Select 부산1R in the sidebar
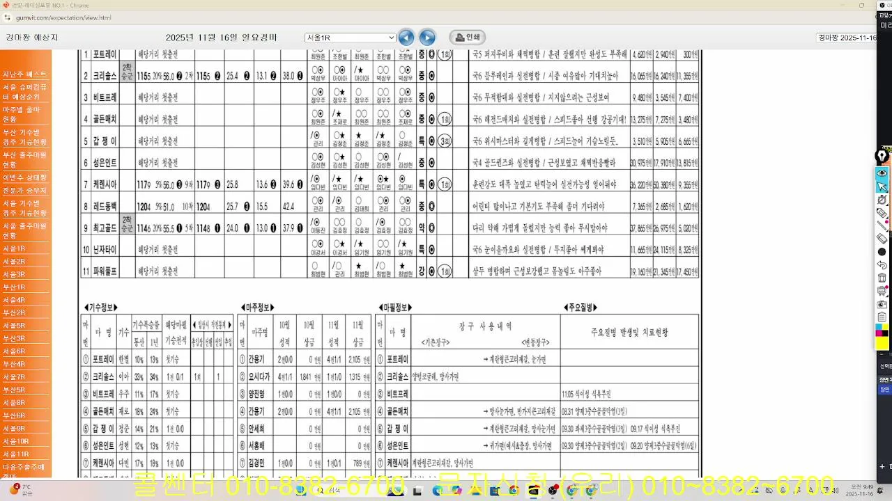The width and height of the screenshot is (892, 501). coord(14,287)
